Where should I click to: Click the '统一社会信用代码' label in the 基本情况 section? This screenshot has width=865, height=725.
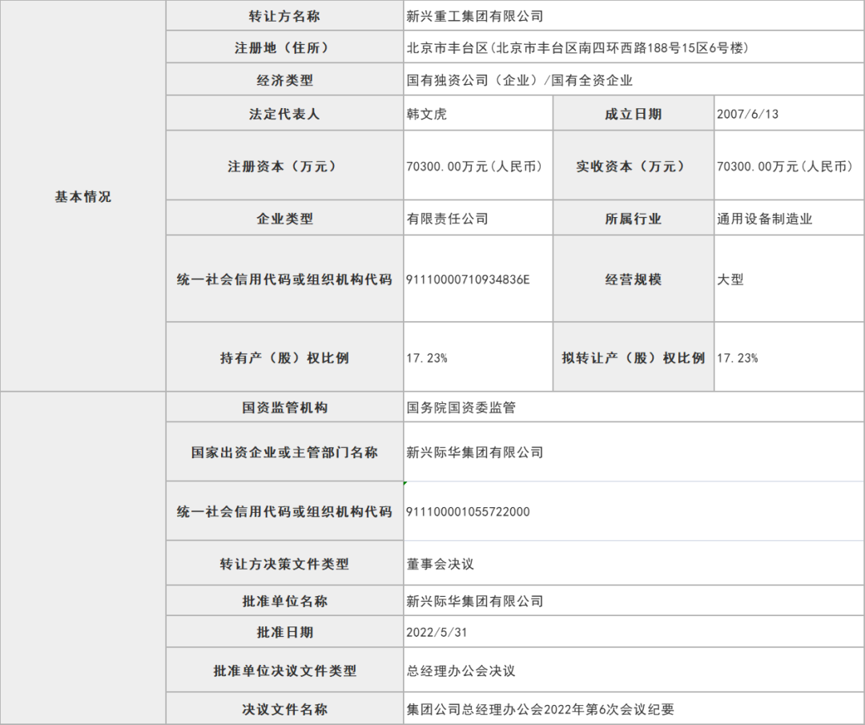(284, 279)
